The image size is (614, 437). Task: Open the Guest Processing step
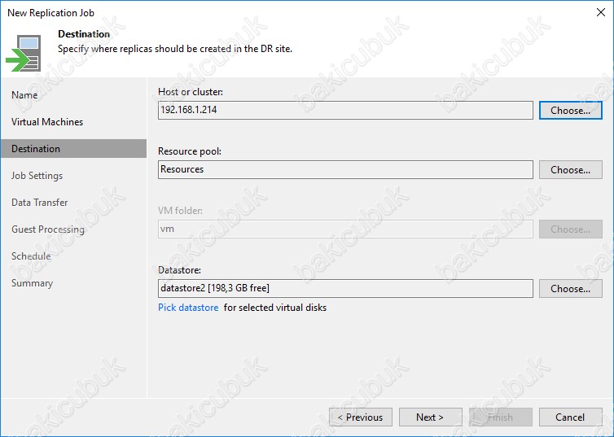(x=48, y=229)
